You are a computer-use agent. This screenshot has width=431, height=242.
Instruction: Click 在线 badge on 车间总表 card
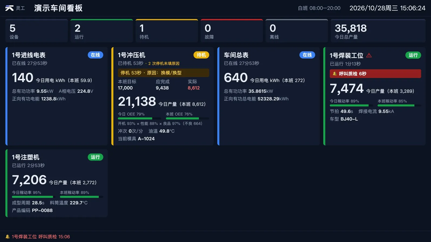307,55
